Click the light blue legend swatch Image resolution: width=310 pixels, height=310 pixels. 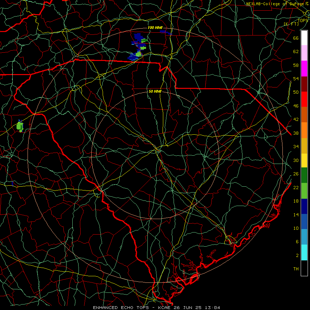pyautogui.click(x=304, y=237)
